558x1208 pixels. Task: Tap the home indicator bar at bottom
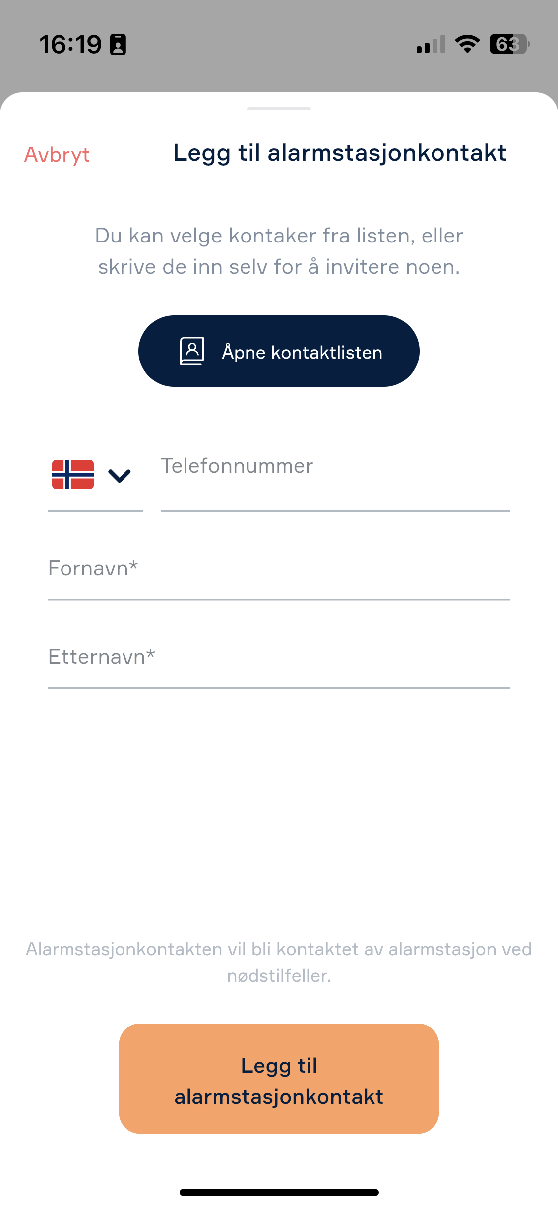coord(279,1192)
